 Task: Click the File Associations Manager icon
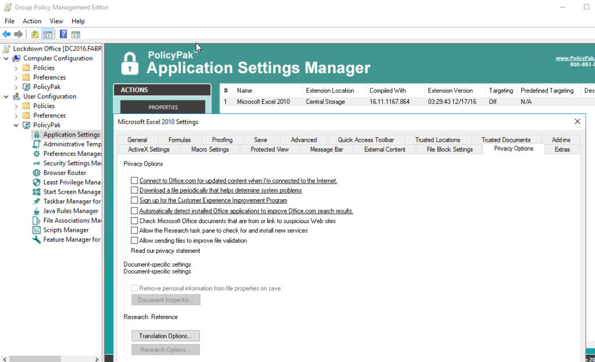point(37,220)
